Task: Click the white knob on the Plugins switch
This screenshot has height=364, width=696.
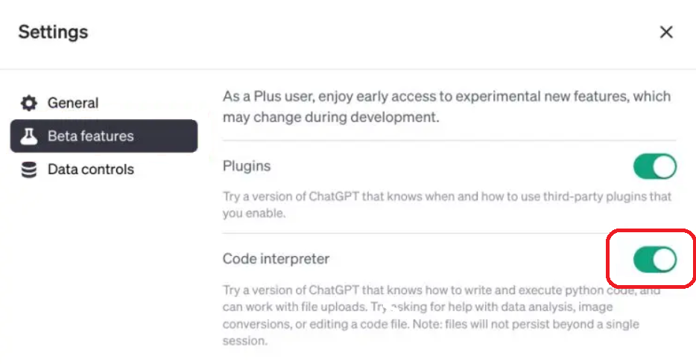Action: coord(665,167)
